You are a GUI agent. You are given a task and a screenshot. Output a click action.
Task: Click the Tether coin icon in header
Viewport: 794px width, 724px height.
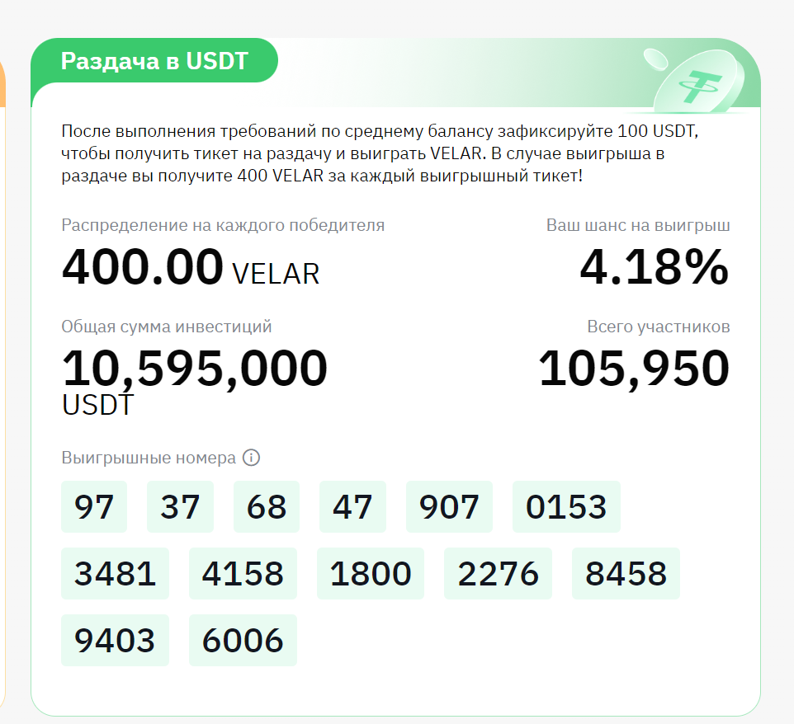tap(699, 82)
